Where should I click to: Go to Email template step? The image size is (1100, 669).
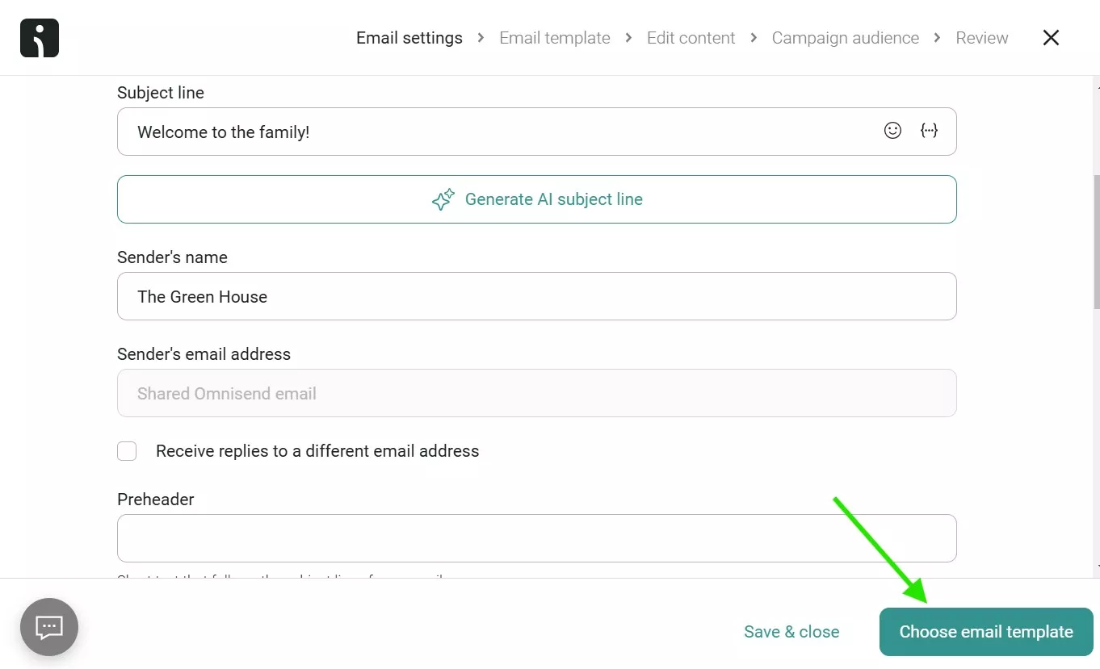click(x=555, y=38)
